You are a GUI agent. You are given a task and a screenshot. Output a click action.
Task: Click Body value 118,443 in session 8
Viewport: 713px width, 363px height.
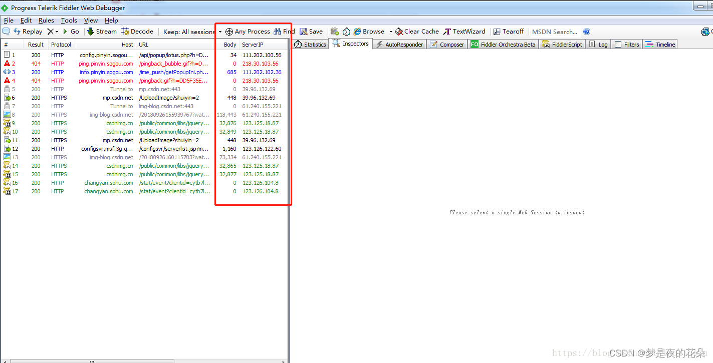coord(226,115)
